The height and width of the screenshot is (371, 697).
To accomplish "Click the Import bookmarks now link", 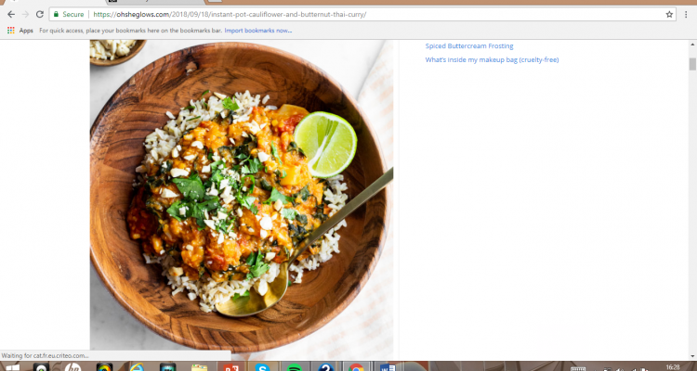I will (257, 31).
